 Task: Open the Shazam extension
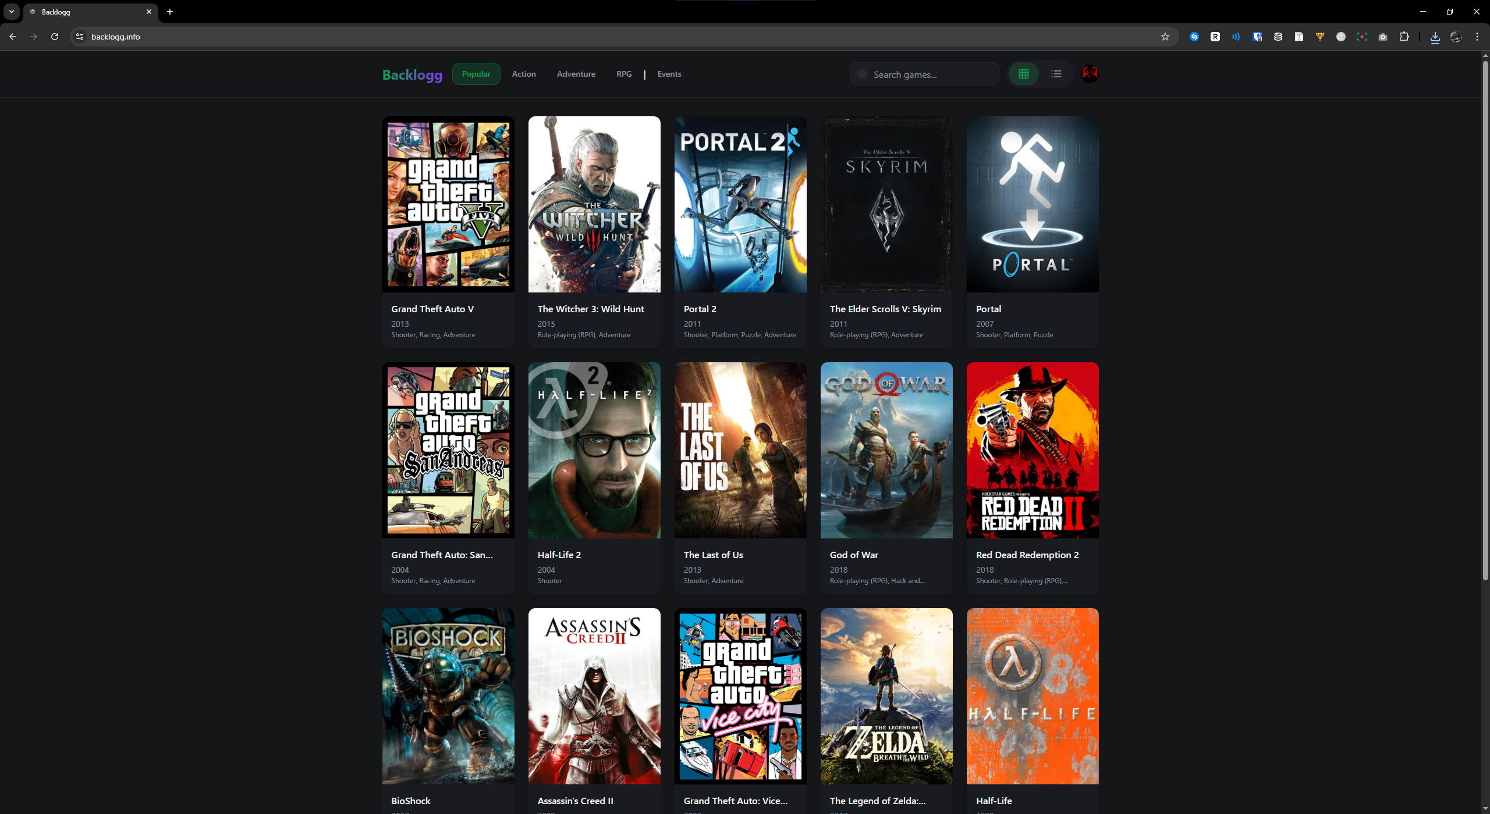1194,37
